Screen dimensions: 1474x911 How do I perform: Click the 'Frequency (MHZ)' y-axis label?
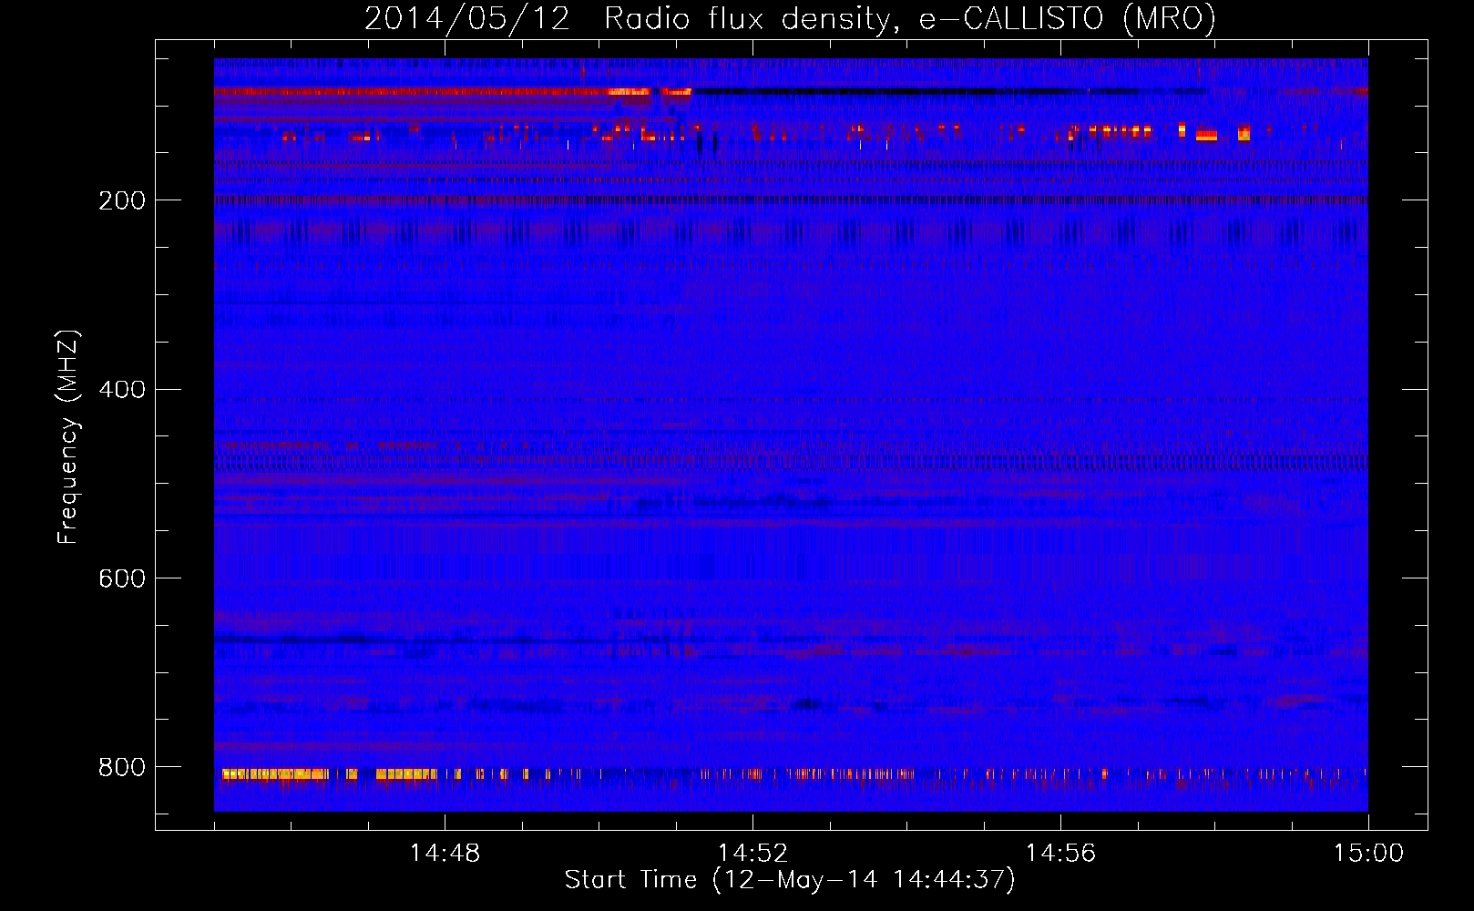[x=68, y=437]
